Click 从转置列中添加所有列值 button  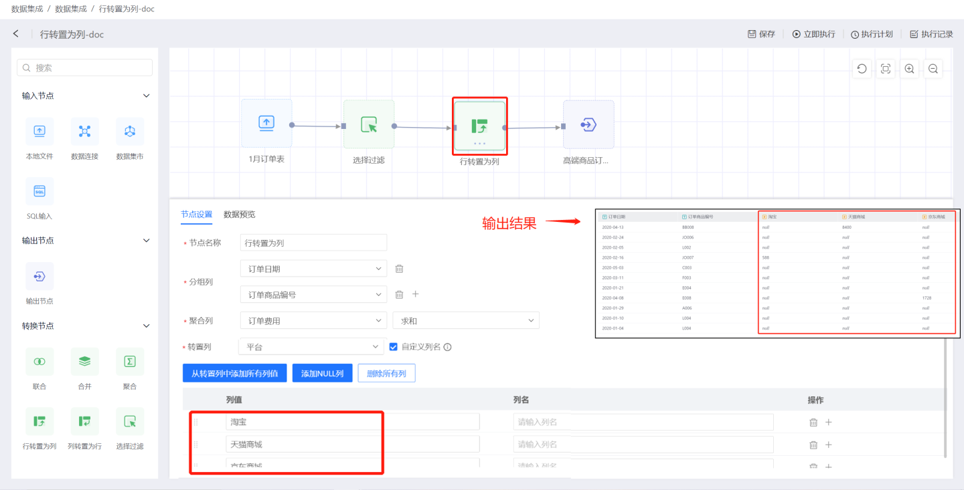(x=235, y=373)
